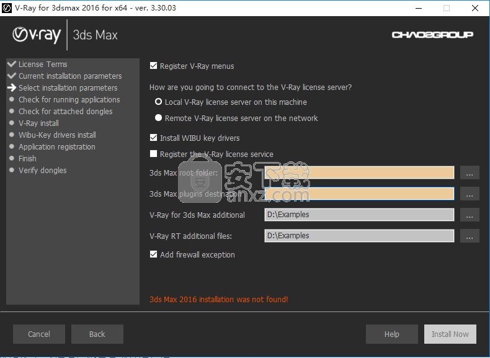Viewport: 490px width, 358px height.
Task: Open the Help button
Action: point(392,334)
